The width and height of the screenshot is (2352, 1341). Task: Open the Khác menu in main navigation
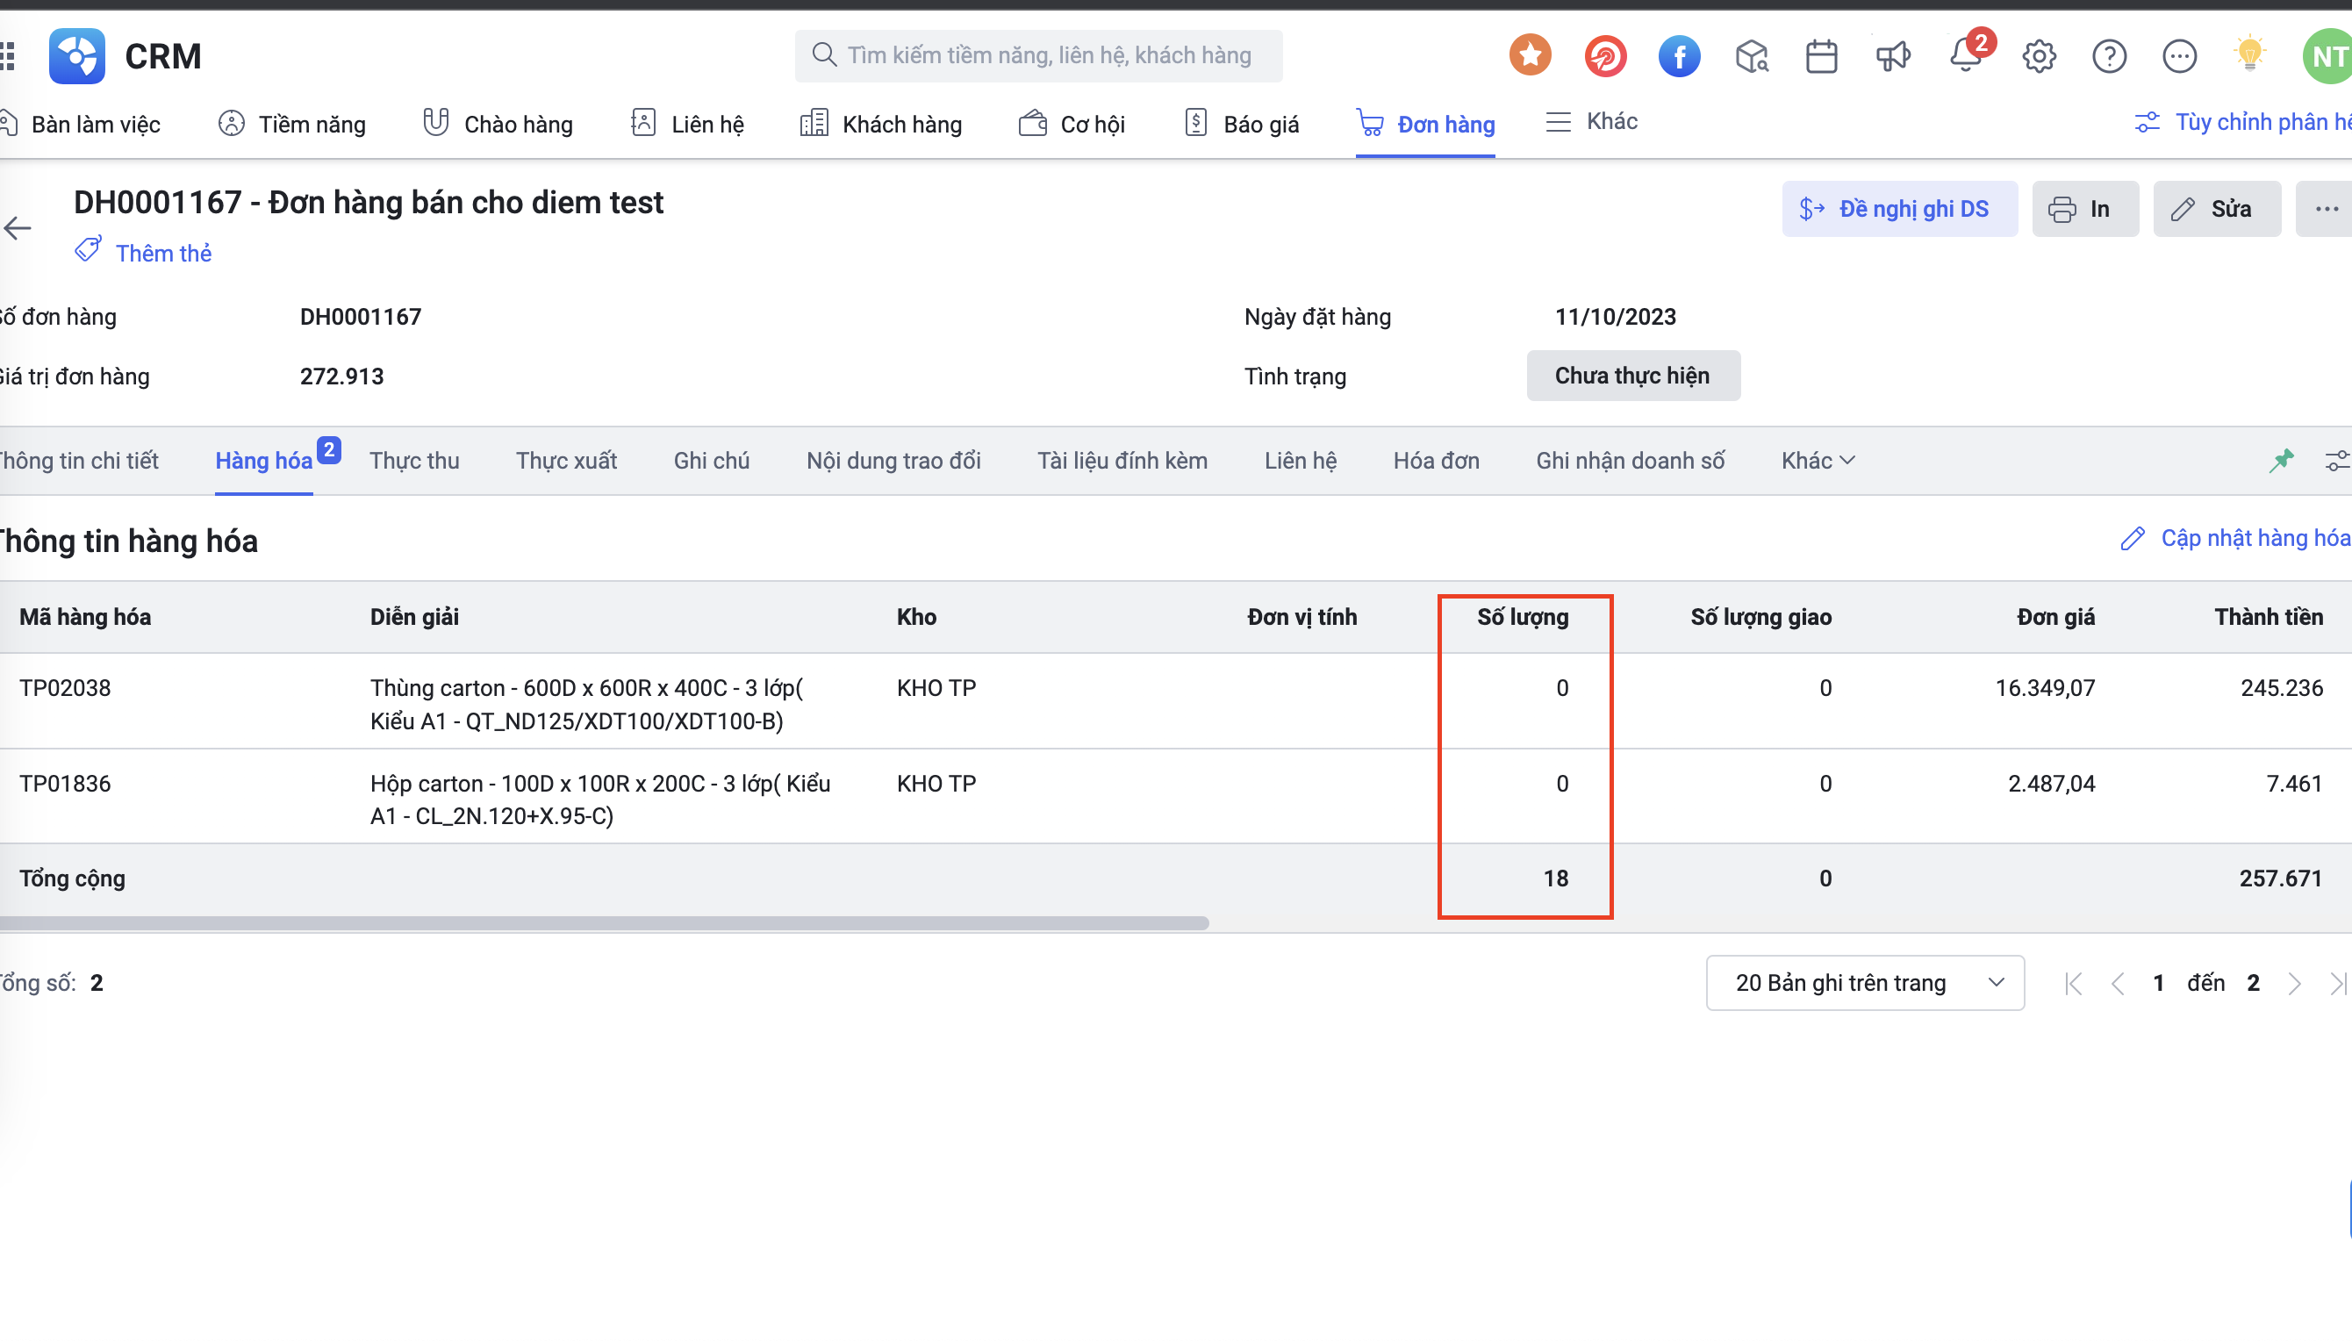[x=1591, y=122]
